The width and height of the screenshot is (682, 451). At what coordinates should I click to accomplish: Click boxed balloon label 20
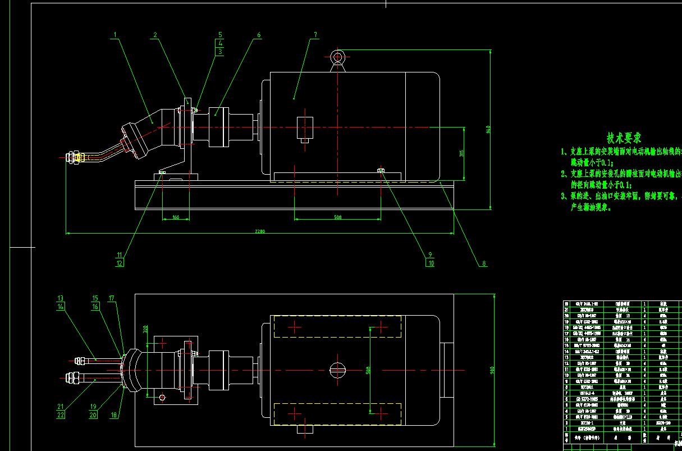(x=94, y=415)
